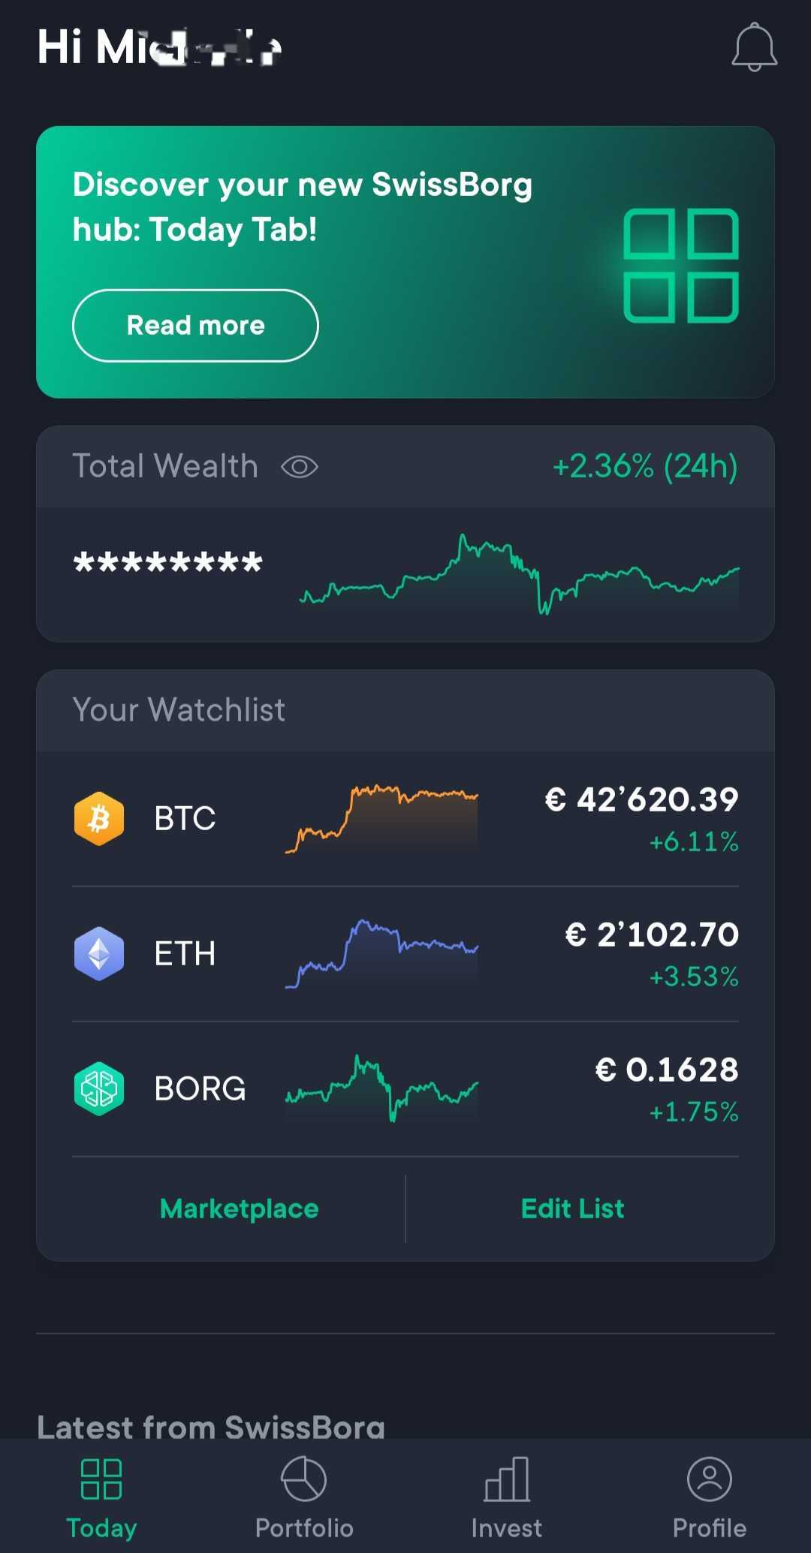811x1553 pixels.
Task: Open Profile using the person icon
Action: click(x=710, y=1479)
